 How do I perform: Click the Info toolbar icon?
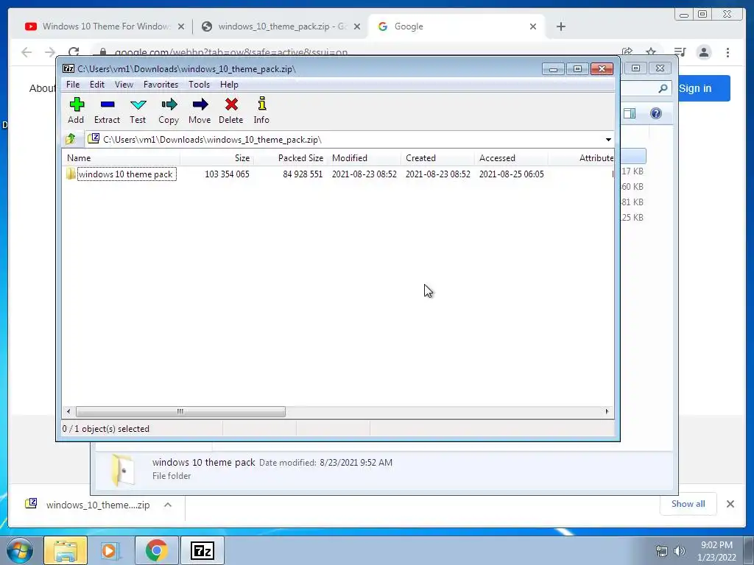(261, 111)
